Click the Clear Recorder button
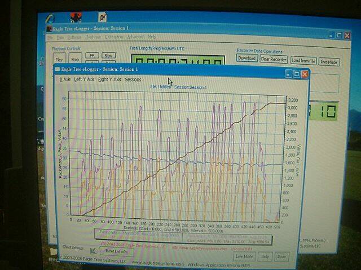This screenshot has width=361, height=270. pyautogui.click(x=274, y=59)
